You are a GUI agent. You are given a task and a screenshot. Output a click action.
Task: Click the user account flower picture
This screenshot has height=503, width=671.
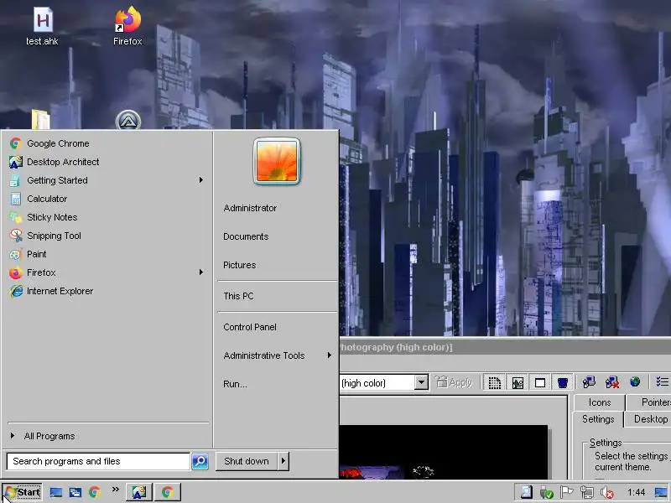point(277,161)
